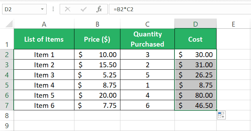Click the Select All corner triangle

click(x=9, y=24)
